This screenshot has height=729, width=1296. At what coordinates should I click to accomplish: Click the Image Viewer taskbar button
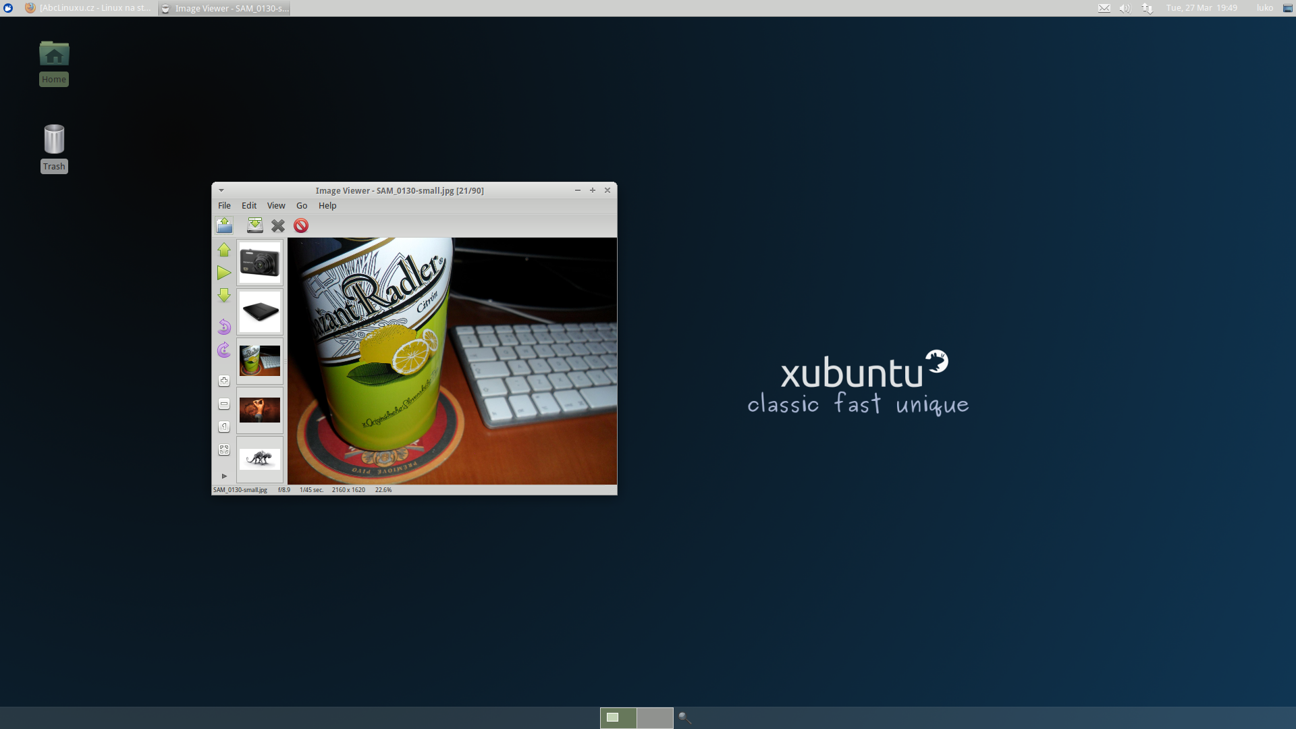tap(225, 8)
